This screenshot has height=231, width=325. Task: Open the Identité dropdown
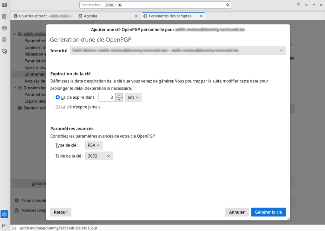tap(178, 50)
